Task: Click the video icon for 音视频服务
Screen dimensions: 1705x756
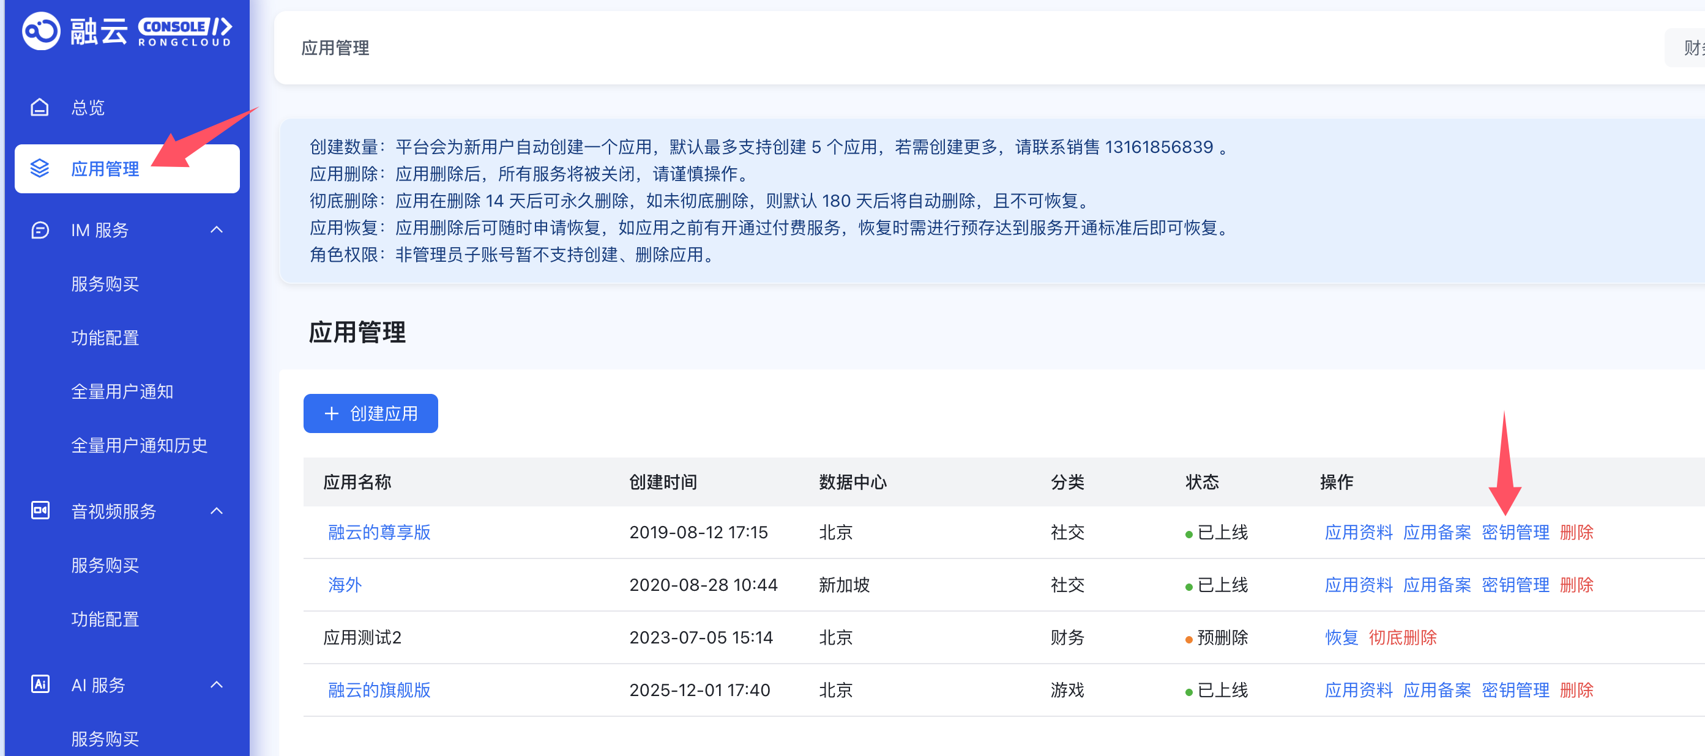Action: coord(40,511)
